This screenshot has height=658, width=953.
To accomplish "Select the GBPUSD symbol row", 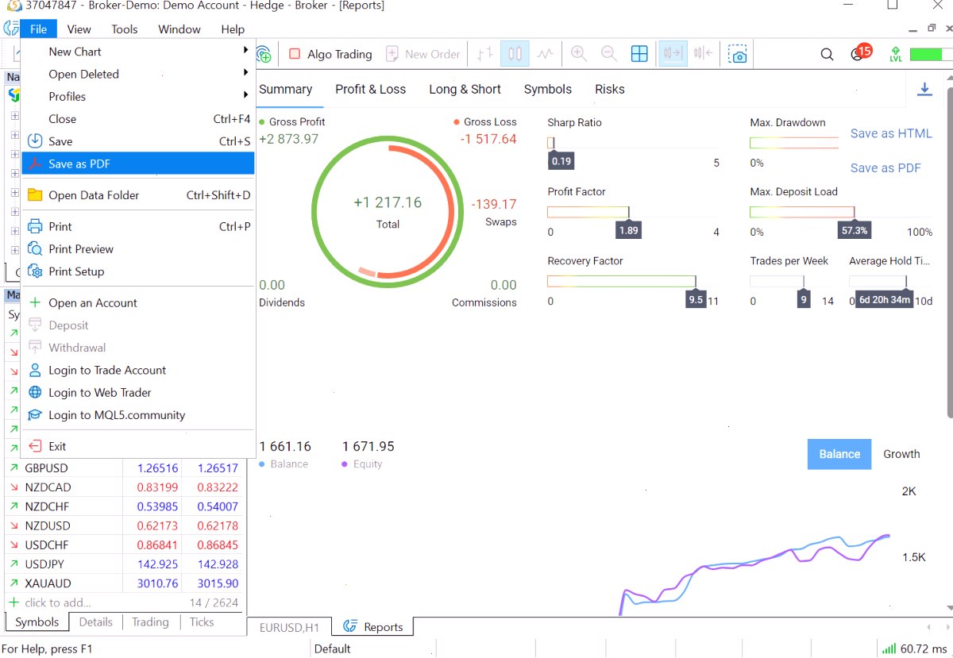I will pos(123,468).
